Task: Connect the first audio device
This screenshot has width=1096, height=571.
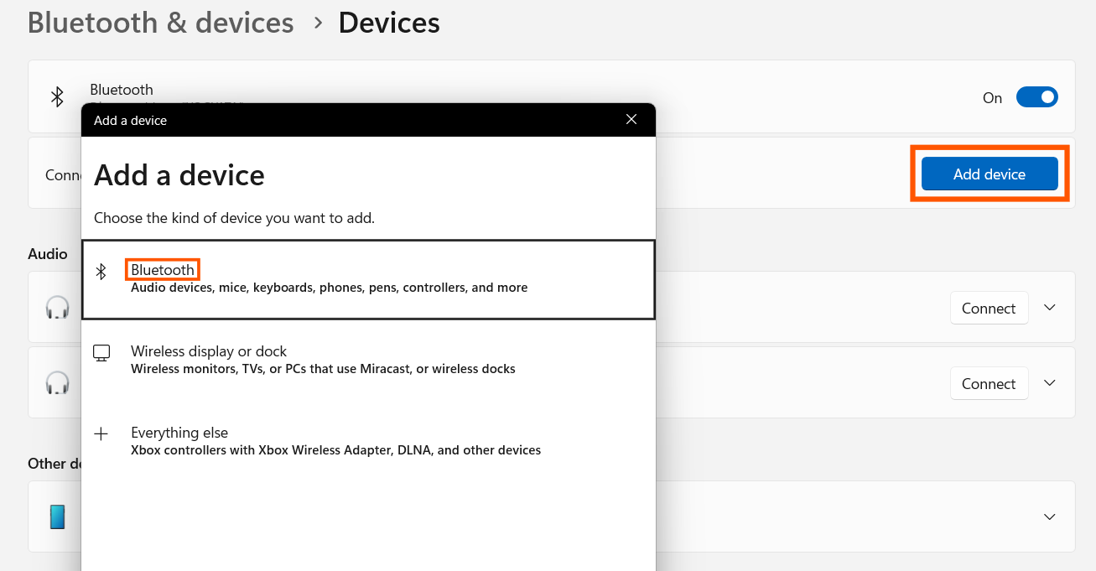Action: (x=990, y=308)
